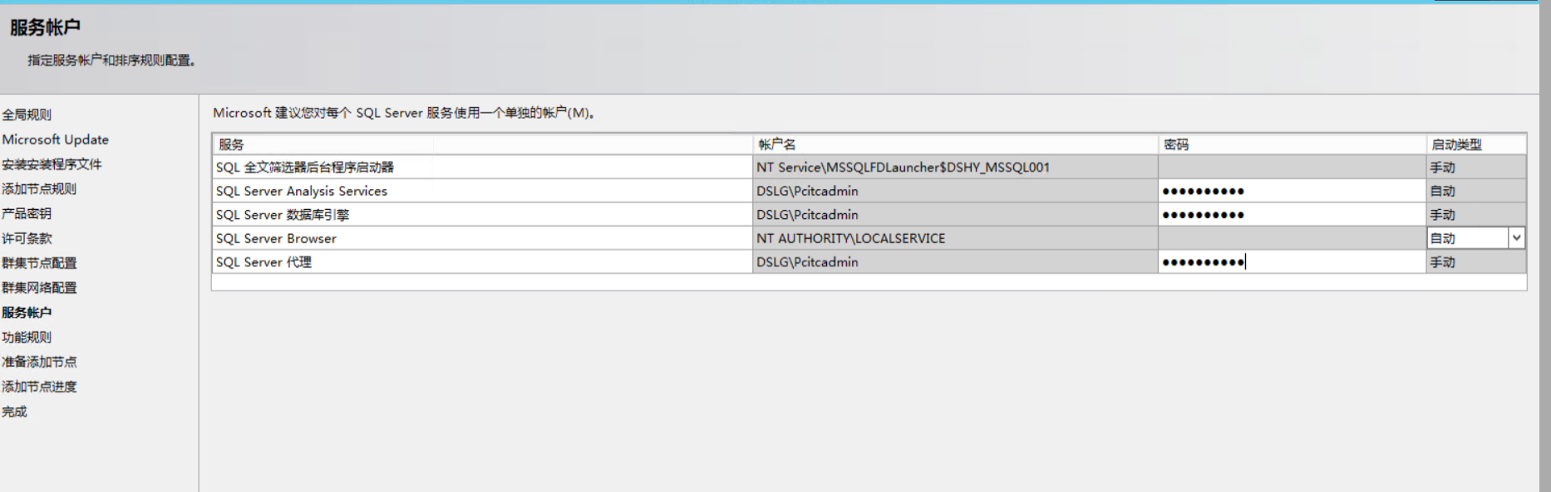Viewport: 1551px width, 492px height.
Task: Select 群集网络配置 in sidebar
Action: [39, 288]
